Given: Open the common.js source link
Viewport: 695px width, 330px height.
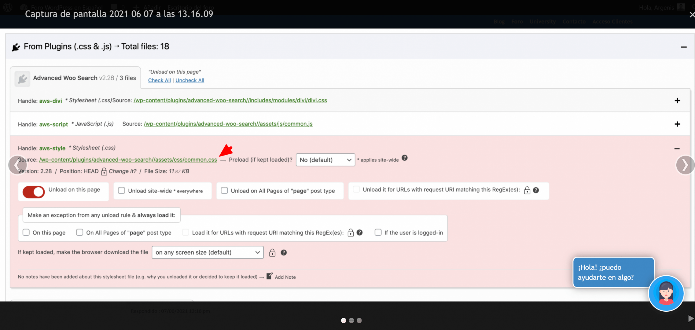Looking at the screenshot, I should 228,124.
